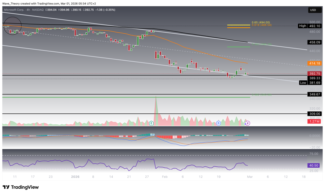Click the purple lightning event icon
The image size is (325, 194).
(248, 123)
